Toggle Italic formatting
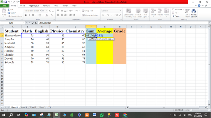Image resolution: width=211 pixels, height=118 pixels. tap(29, 15)
